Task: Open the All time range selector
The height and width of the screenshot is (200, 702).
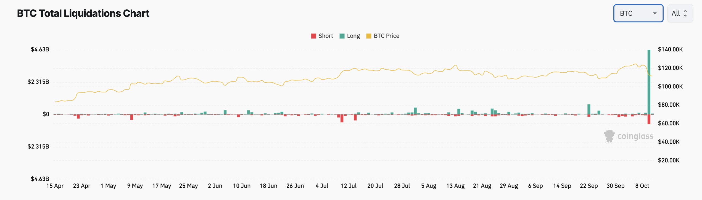Action: [x=680, y=13]
